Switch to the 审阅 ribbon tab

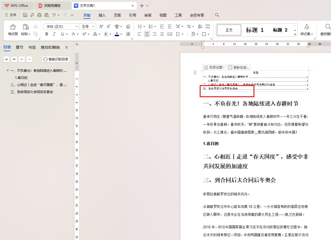148,15
